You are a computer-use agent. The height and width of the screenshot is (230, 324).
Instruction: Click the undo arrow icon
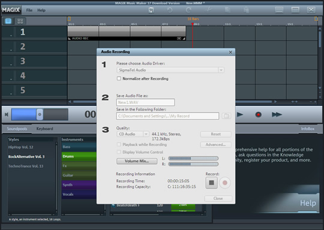tap(170, 10)
